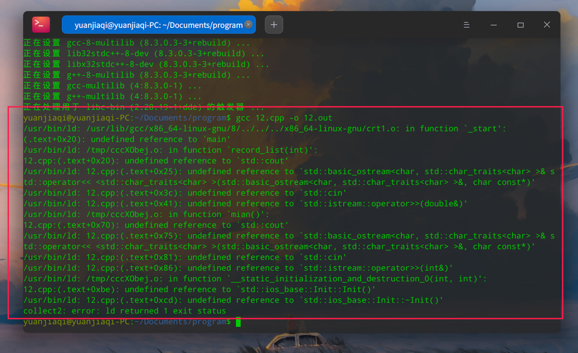Click the 'operator>>(int&)' error line
The image size is (578, 353).
click(238, 268)
